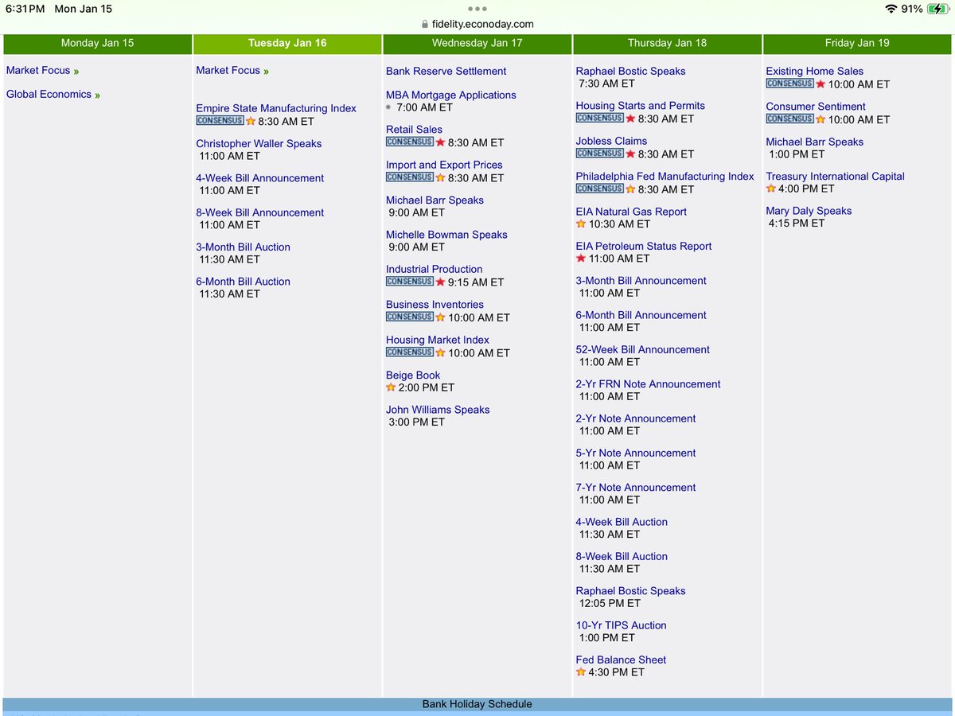Select the Wednesday Jan 17 column header
Viewport: 955px width, 716px height.
click(477, 43)
